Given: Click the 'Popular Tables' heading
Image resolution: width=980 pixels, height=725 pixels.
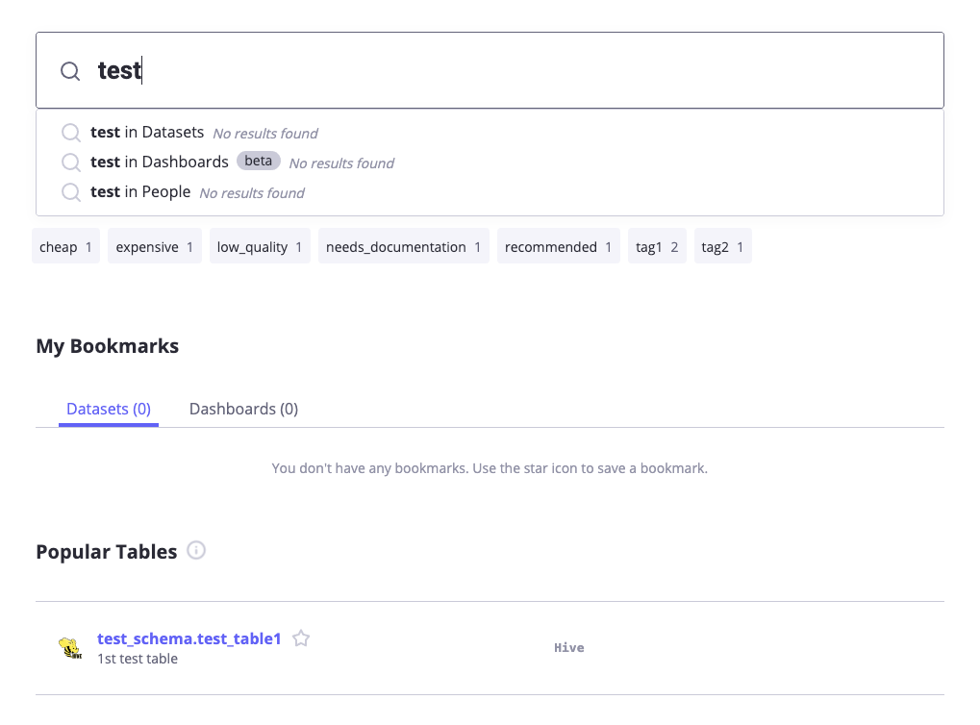Looking at the screenshot, I should [106, 552].
